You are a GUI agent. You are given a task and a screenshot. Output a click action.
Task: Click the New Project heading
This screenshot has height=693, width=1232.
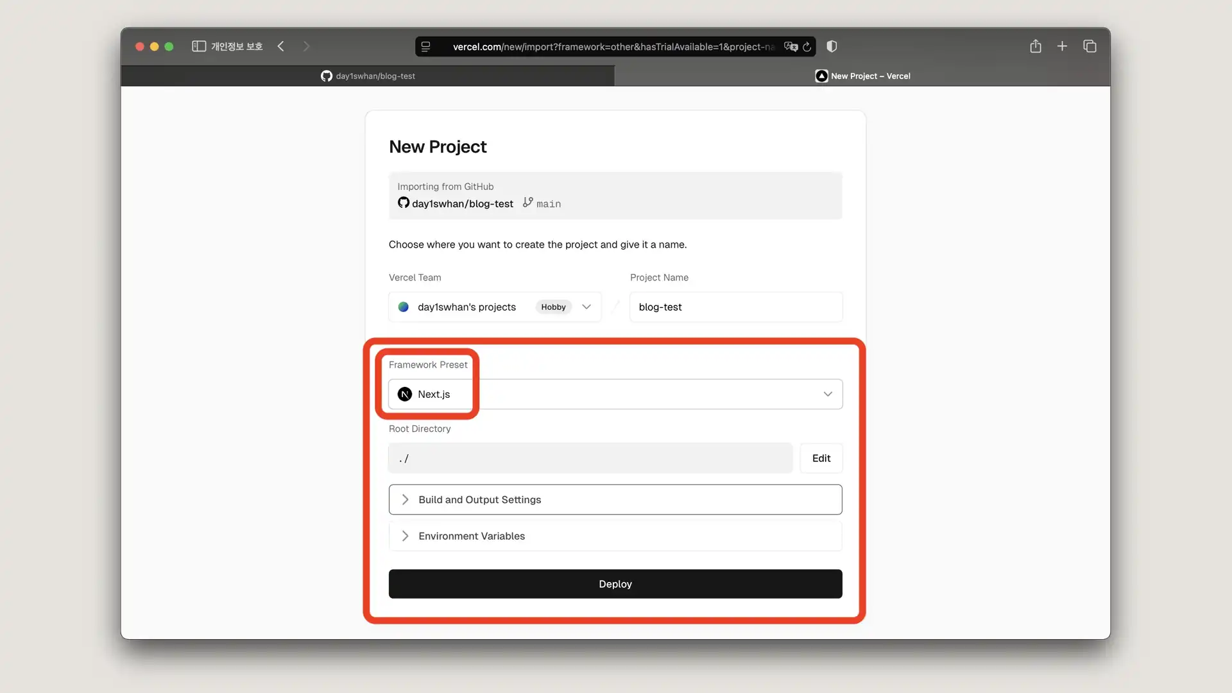coord(438,147)
